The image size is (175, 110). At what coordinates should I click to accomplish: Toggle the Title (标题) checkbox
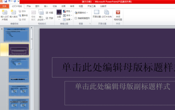click(x=47, y=13)
